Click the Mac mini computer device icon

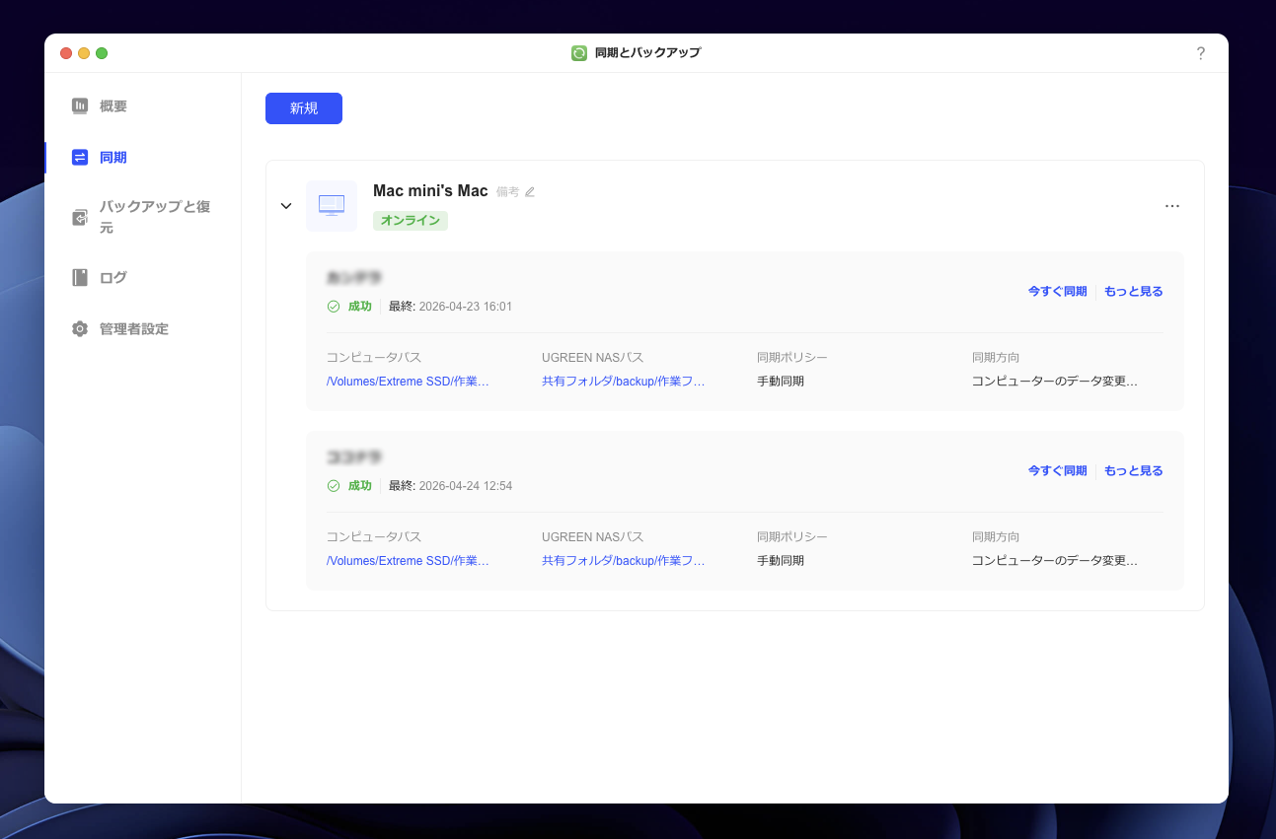(332, 205)
